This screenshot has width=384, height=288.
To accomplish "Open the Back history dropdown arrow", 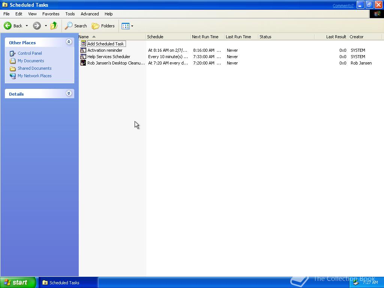I will [x=27, y=26].
